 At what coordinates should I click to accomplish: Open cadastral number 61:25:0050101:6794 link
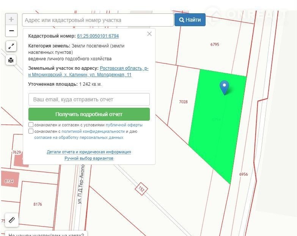point(98,36)
